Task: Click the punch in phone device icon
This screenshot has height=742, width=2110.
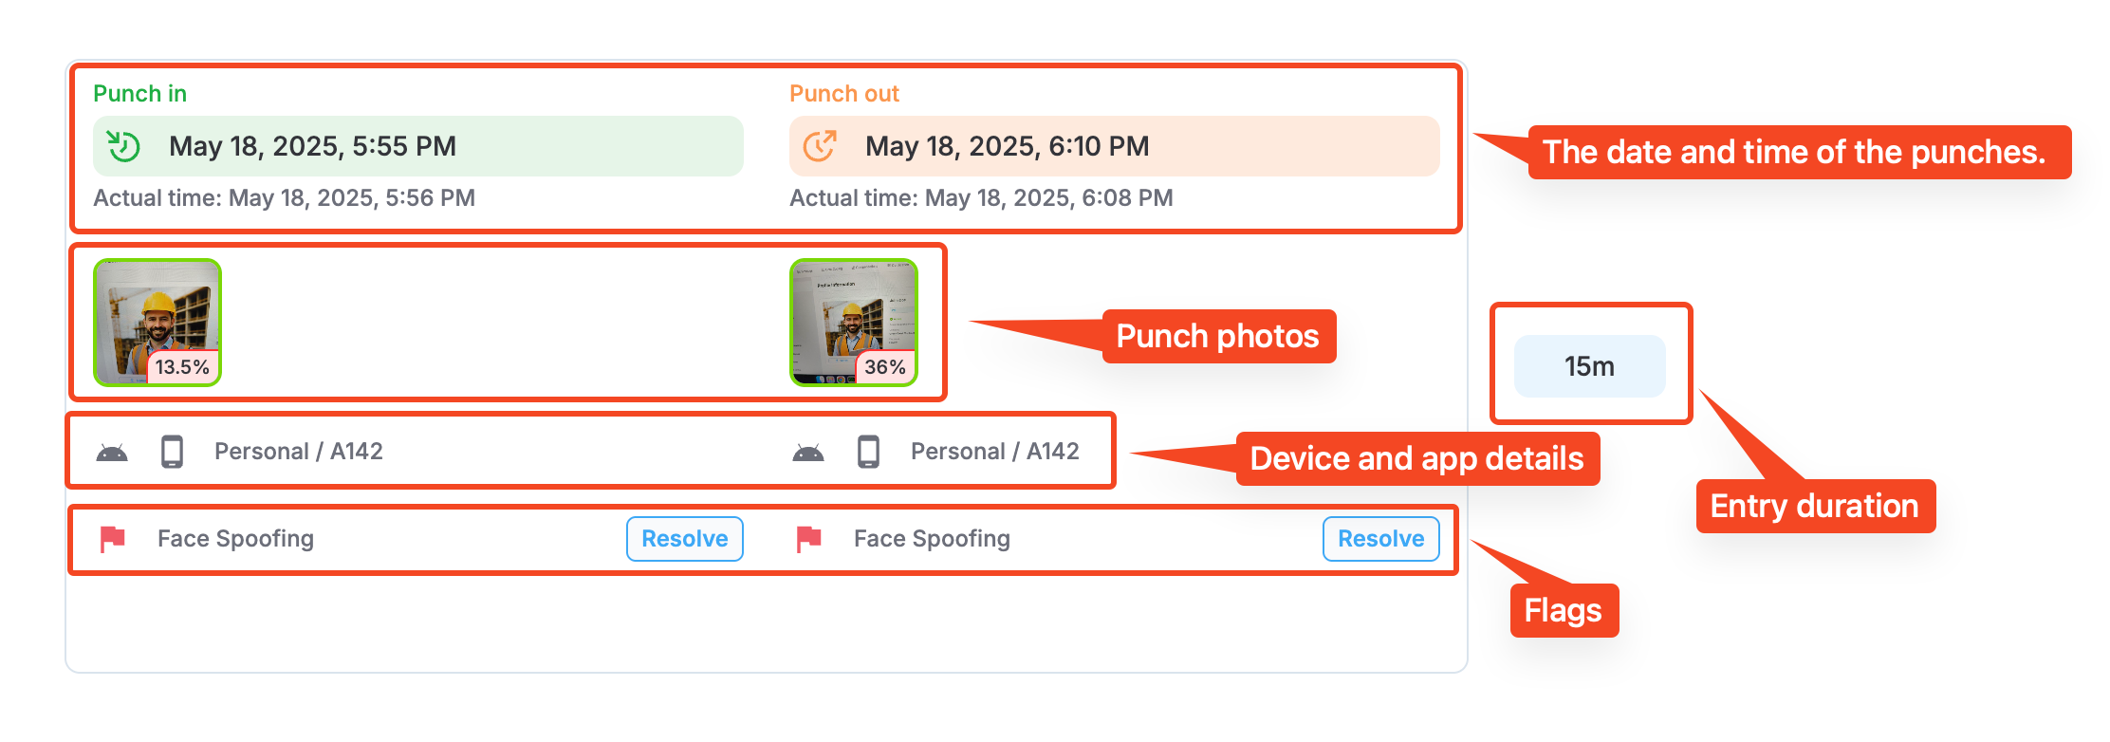Action: (172, 452)
